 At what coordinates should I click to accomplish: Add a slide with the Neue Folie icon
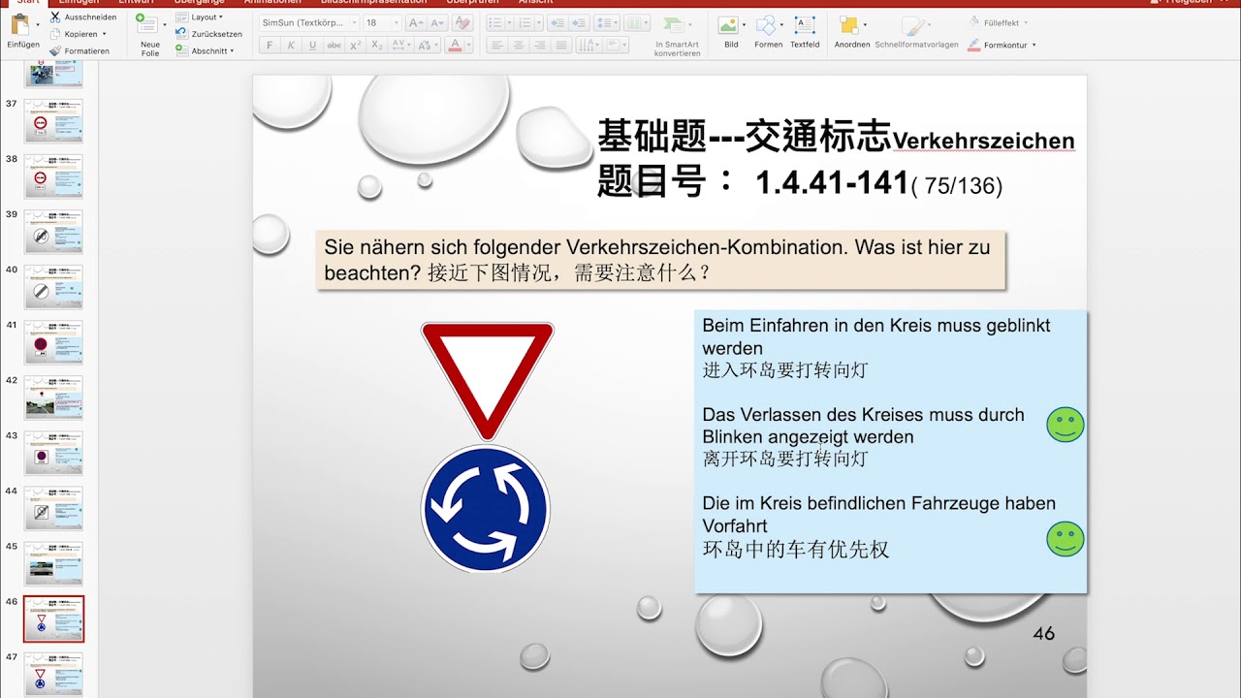[145, 25]
